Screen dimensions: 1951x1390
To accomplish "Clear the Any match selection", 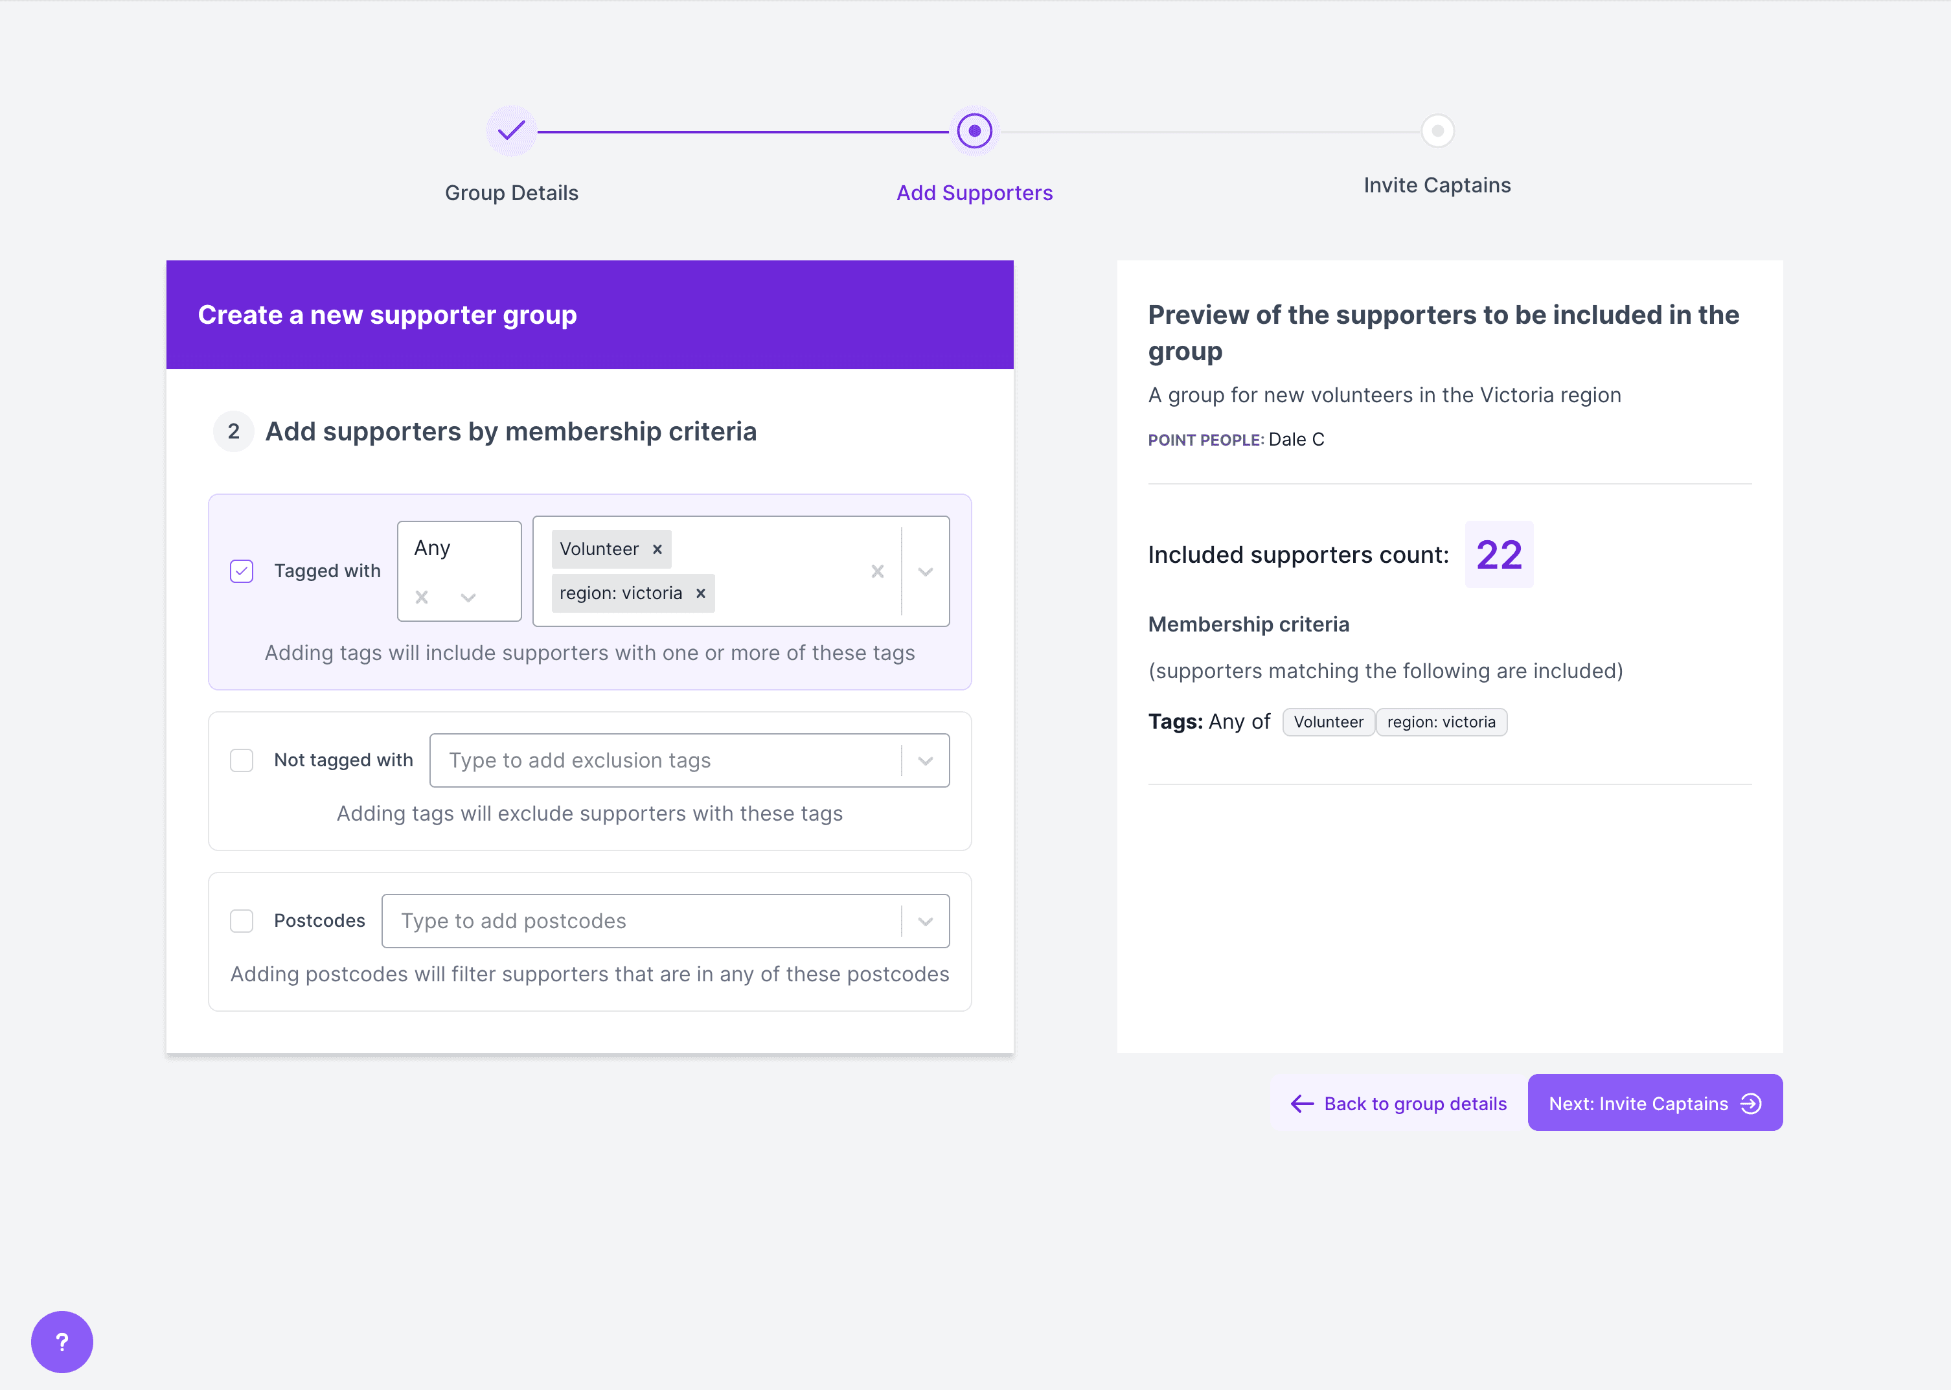I will [422, 597].
